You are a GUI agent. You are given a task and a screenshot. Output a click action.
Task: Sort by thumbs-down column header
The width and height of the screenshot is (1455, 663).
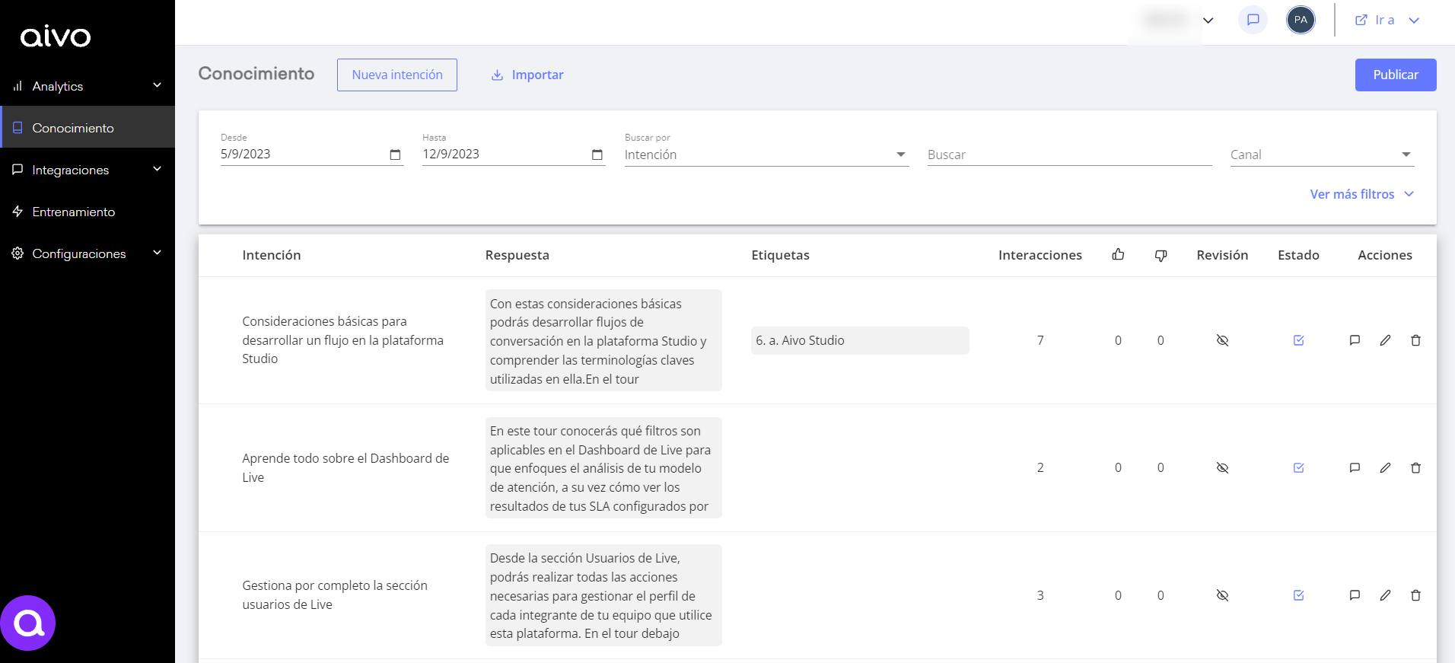point(1160,255)
